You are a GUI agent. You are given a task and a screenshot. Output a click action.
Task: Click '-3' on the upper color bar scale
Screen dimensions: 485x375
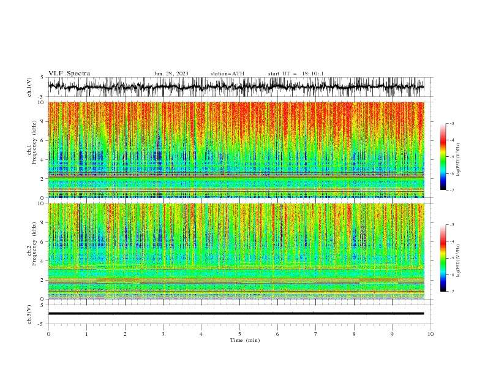pyautogui.click(x=451, y=123)
